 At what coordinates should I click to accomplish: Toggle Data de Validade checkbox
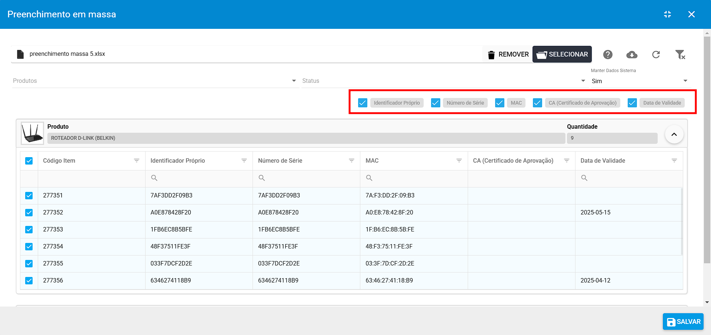coord(632,103)
